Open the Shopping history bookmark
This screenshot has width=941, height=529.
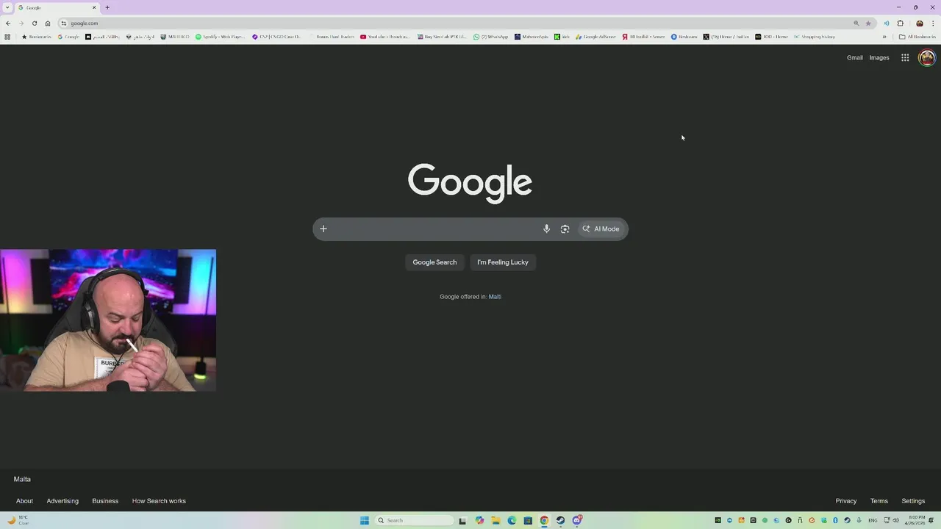pos(815,37)
